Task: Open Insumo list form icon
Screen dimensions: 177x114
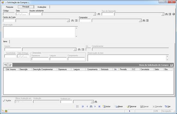Action: point(83,49)
